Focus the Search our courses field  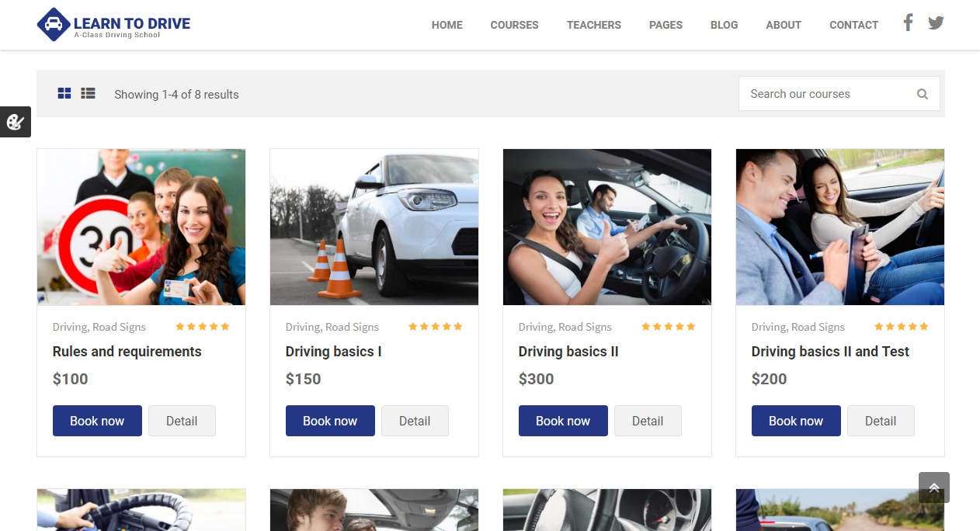click(827, 94)
